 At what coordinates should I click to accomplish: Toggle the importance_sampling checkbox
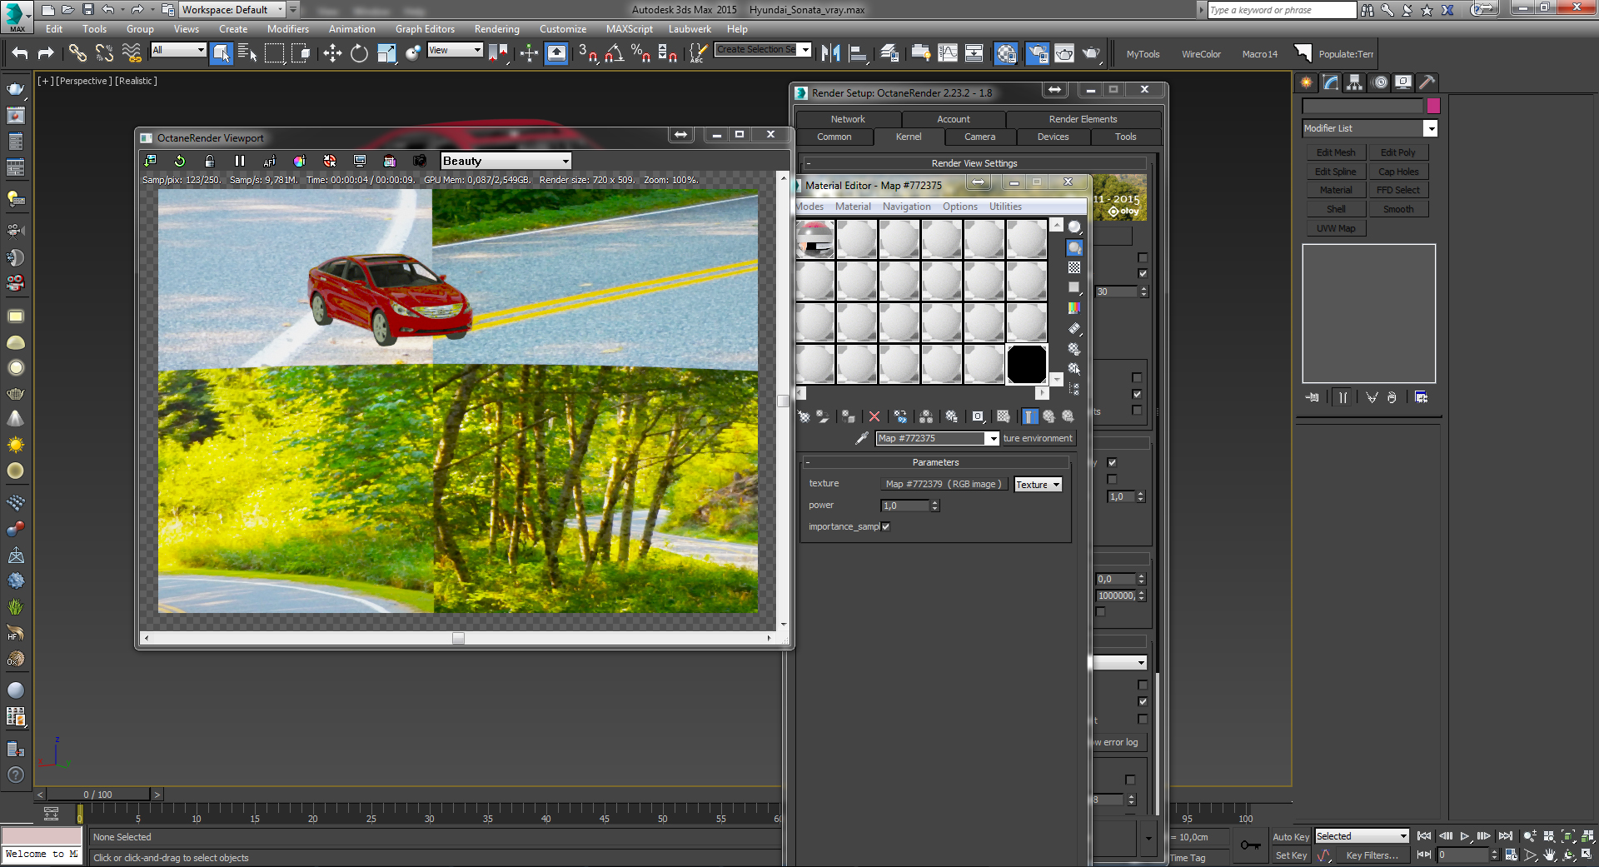(x=885, y=526)
